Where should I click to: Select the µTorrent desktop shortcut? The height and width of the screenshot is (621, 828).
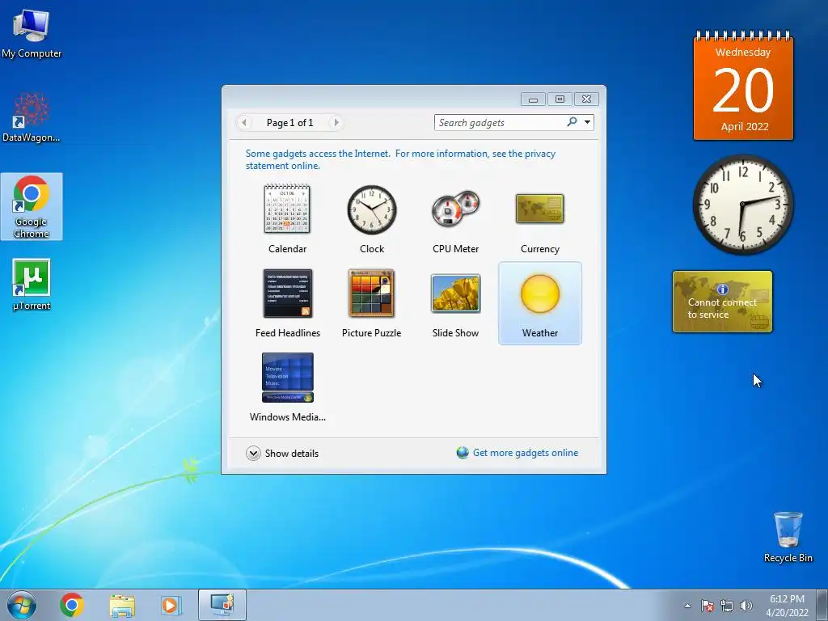32,285
